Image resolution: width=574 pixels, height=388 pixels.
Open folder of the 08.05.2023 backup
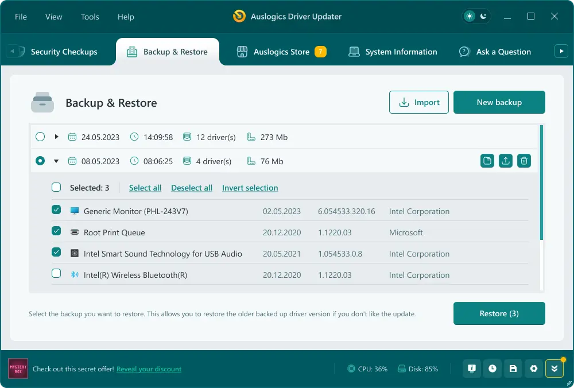[487, 161]
